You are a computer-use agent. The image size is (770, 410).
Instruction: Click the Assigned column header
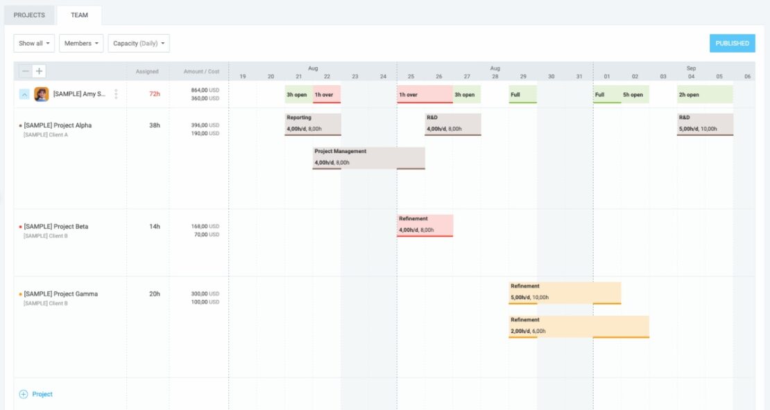[147, 71]
